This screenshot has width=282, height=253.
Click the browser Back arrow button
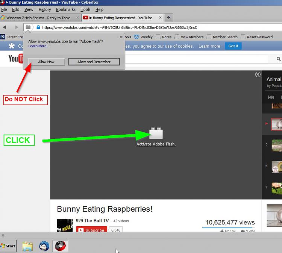[x=5, y=27]
